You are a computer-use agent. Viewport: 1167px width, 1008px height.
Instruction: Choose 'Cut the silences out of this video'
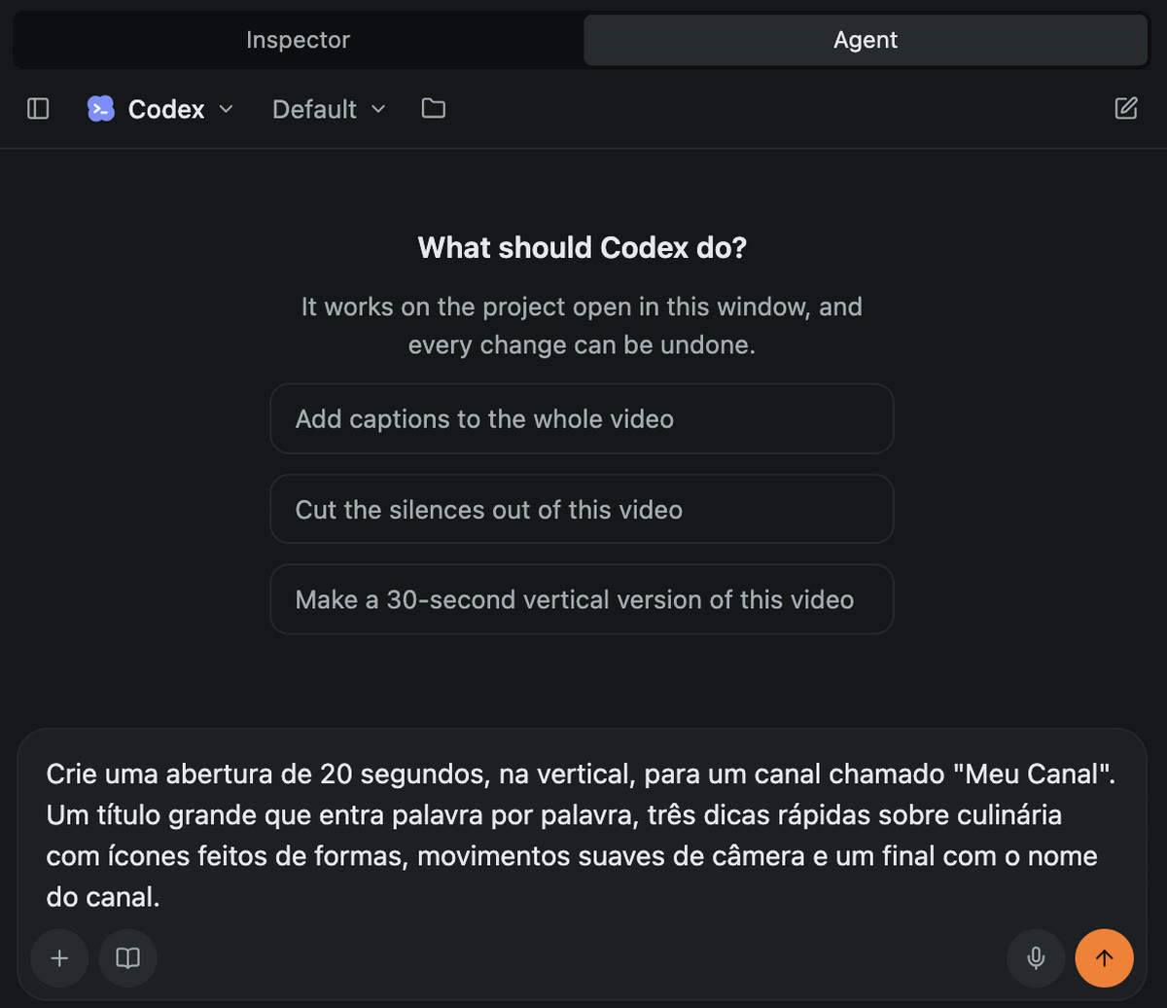(x=582, y=509)
